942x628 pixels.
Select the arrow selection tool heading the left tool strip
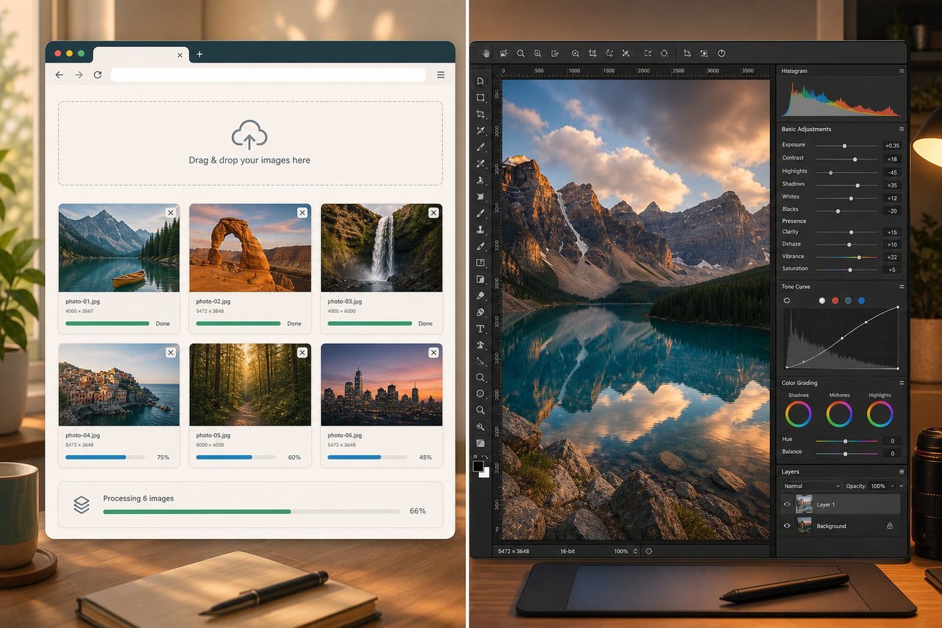(481, 81)
